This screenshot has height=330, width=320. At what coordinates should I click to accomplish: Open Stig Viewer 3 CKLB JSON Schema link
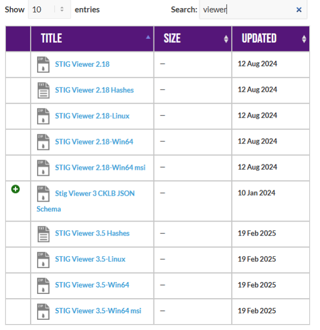pos(86,201)
